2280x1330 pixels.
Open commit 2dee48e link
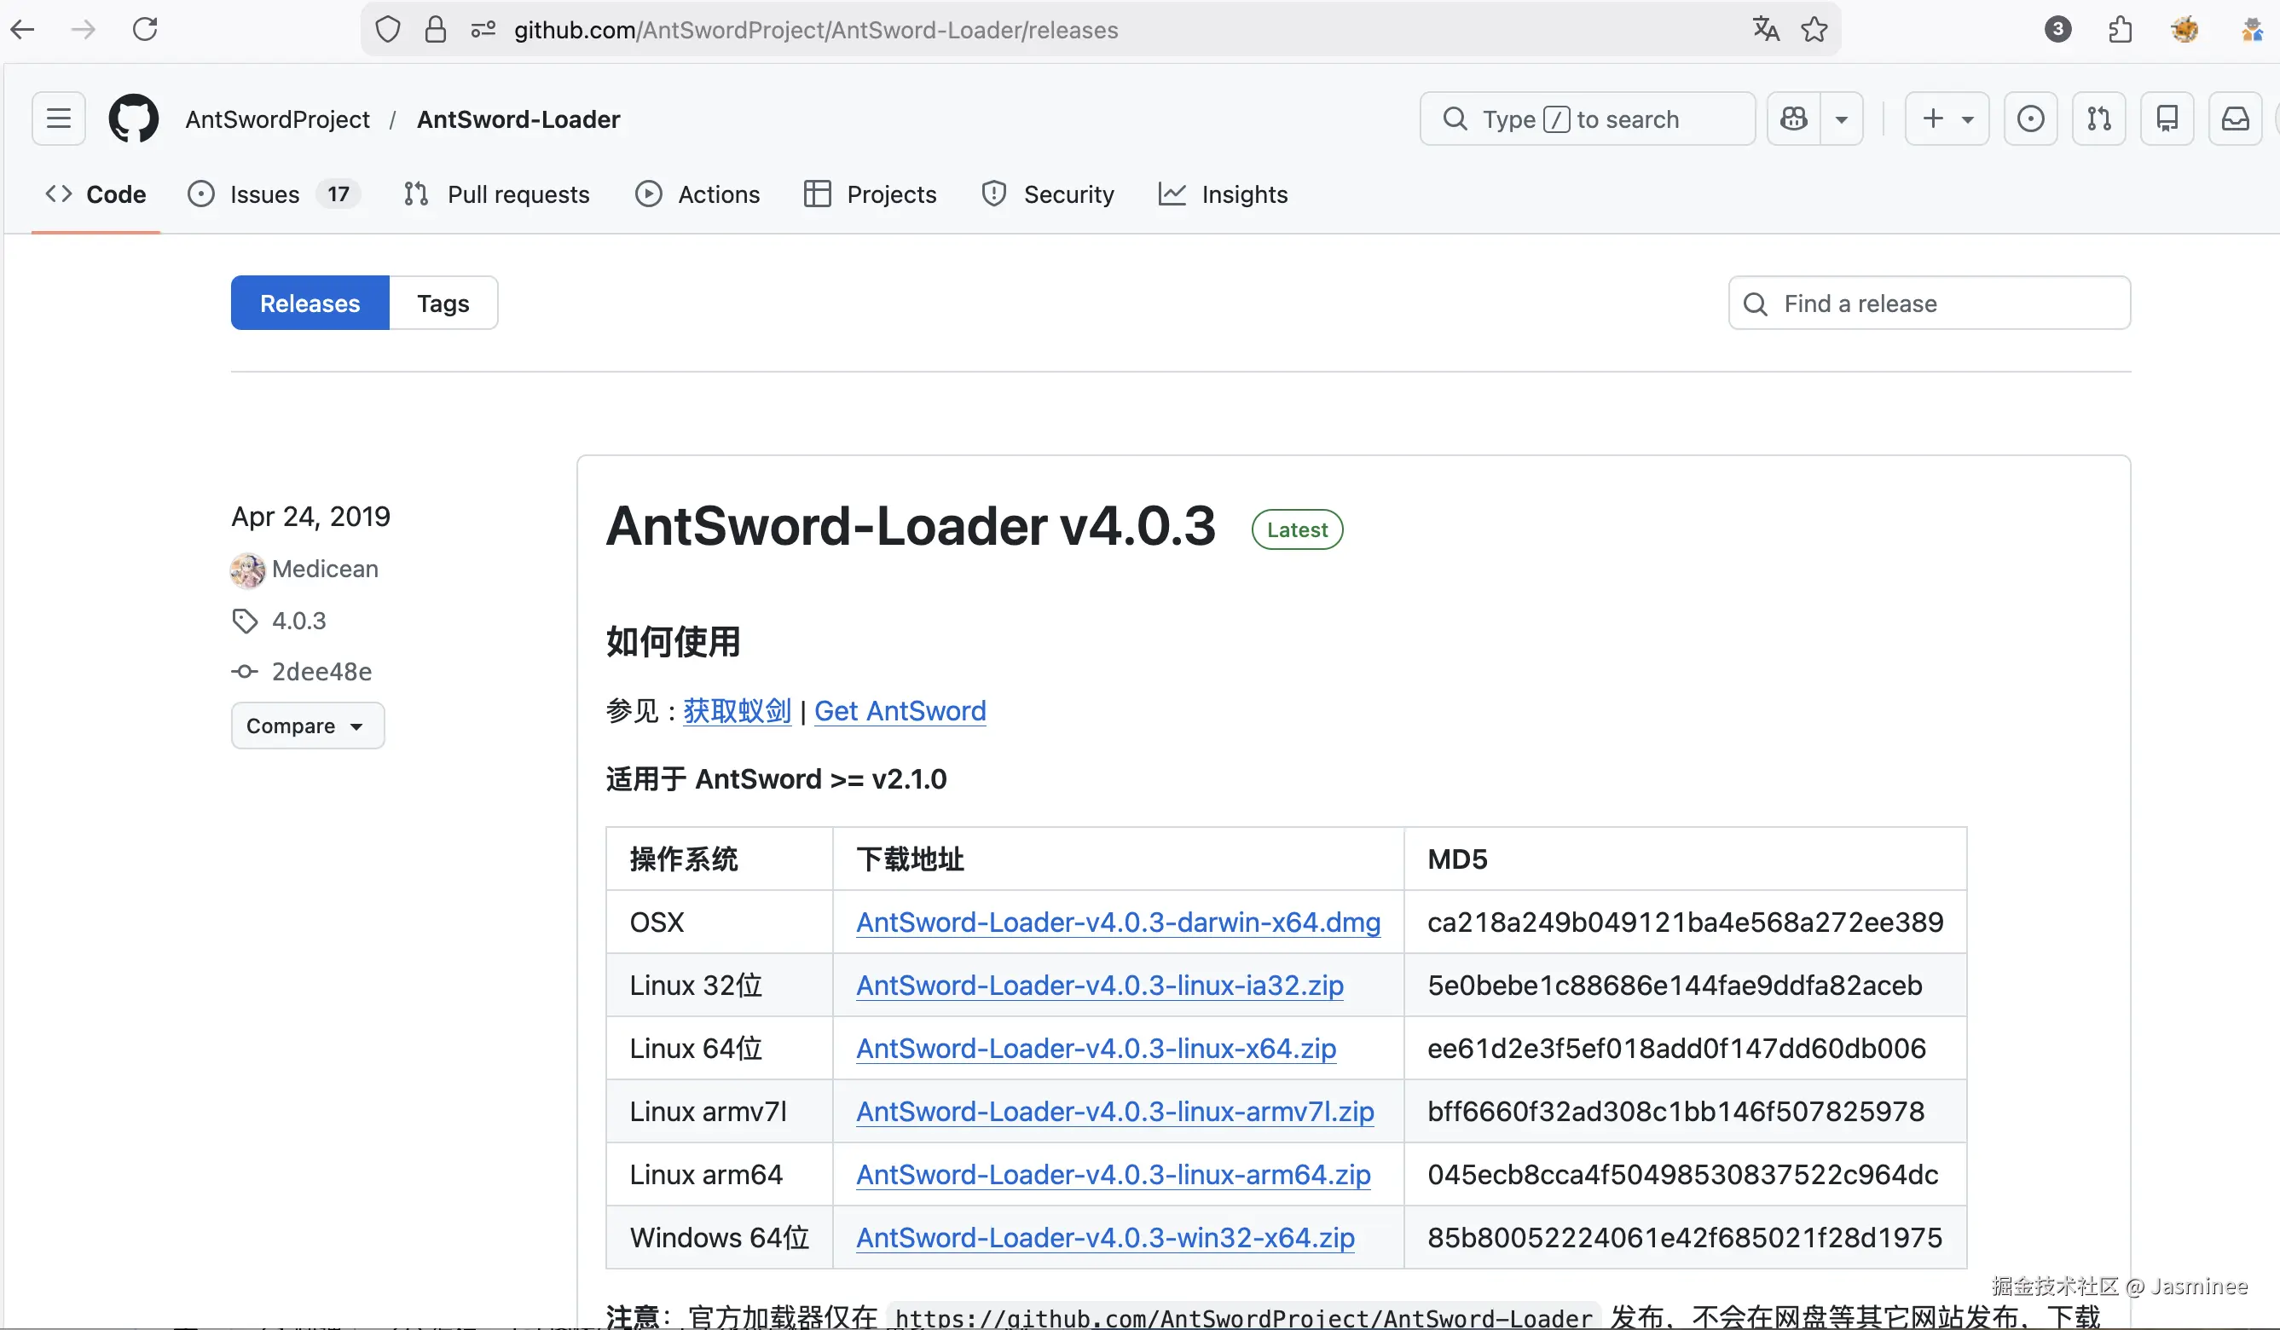click(321, 671)
